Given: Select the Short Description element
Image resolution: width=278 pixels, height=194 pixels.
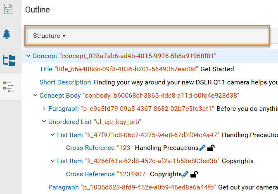Looking at the screenshot, I should (x=159, y=82).
